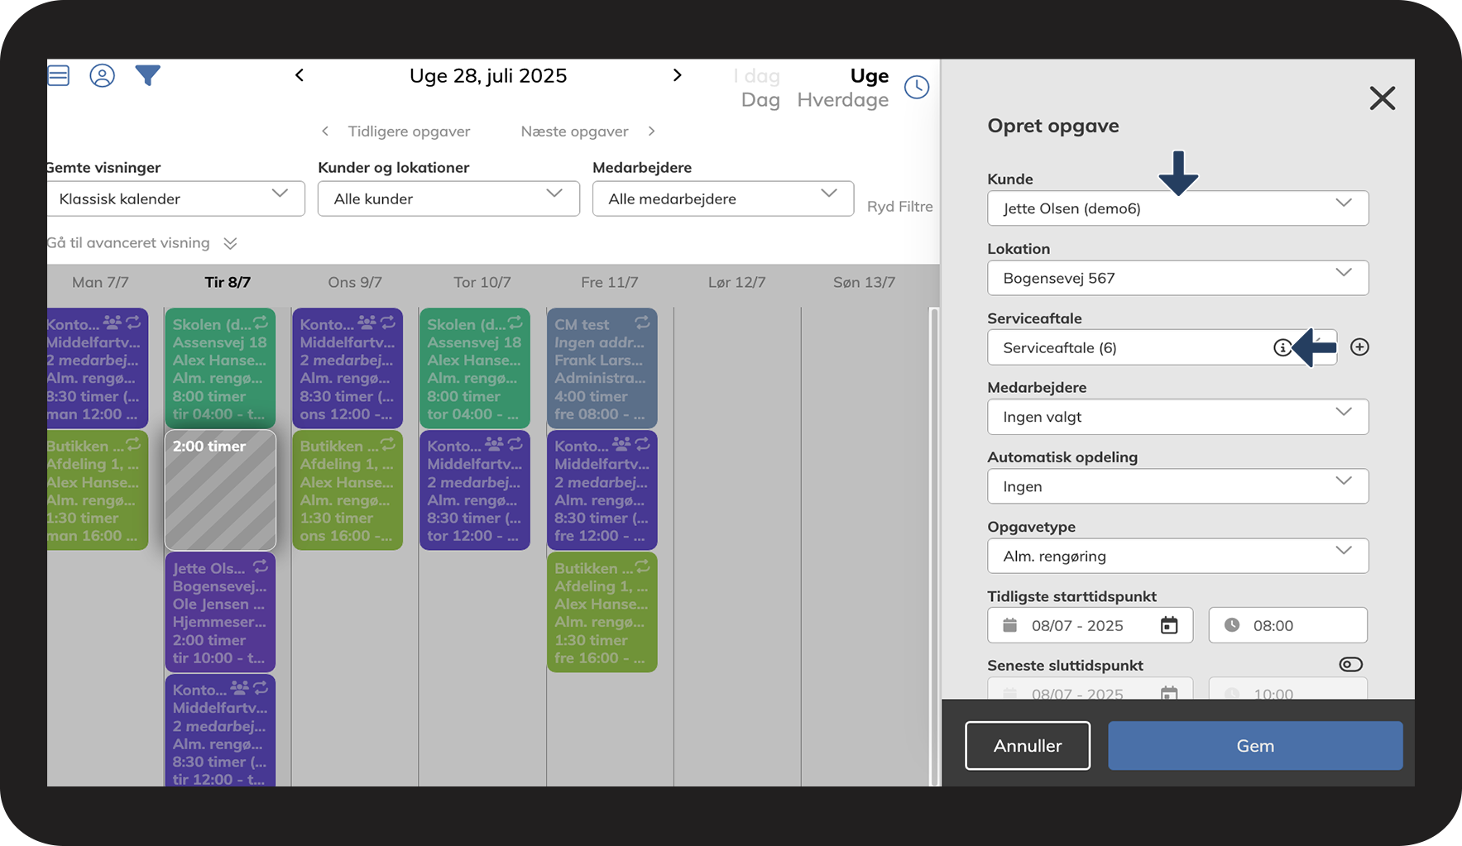This screenshot has width=1462, height=846.
Task: Open Automatisk opdeling dropdown
Action: [1177, 486]
